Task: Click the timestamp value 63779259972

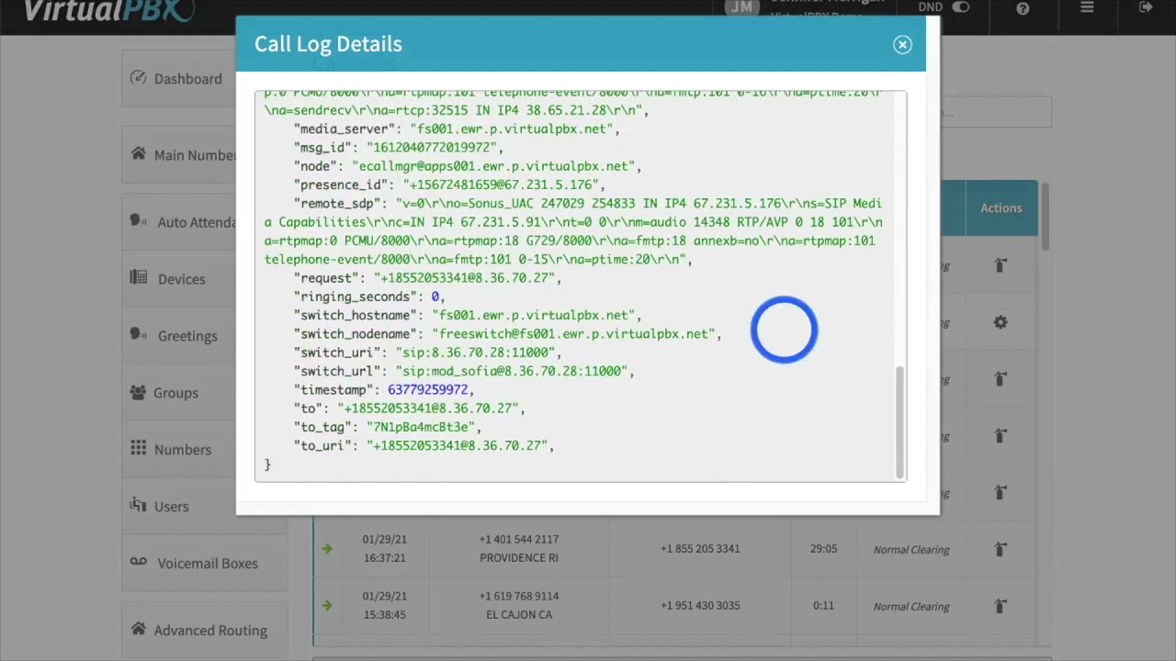Action: point(428,389)
